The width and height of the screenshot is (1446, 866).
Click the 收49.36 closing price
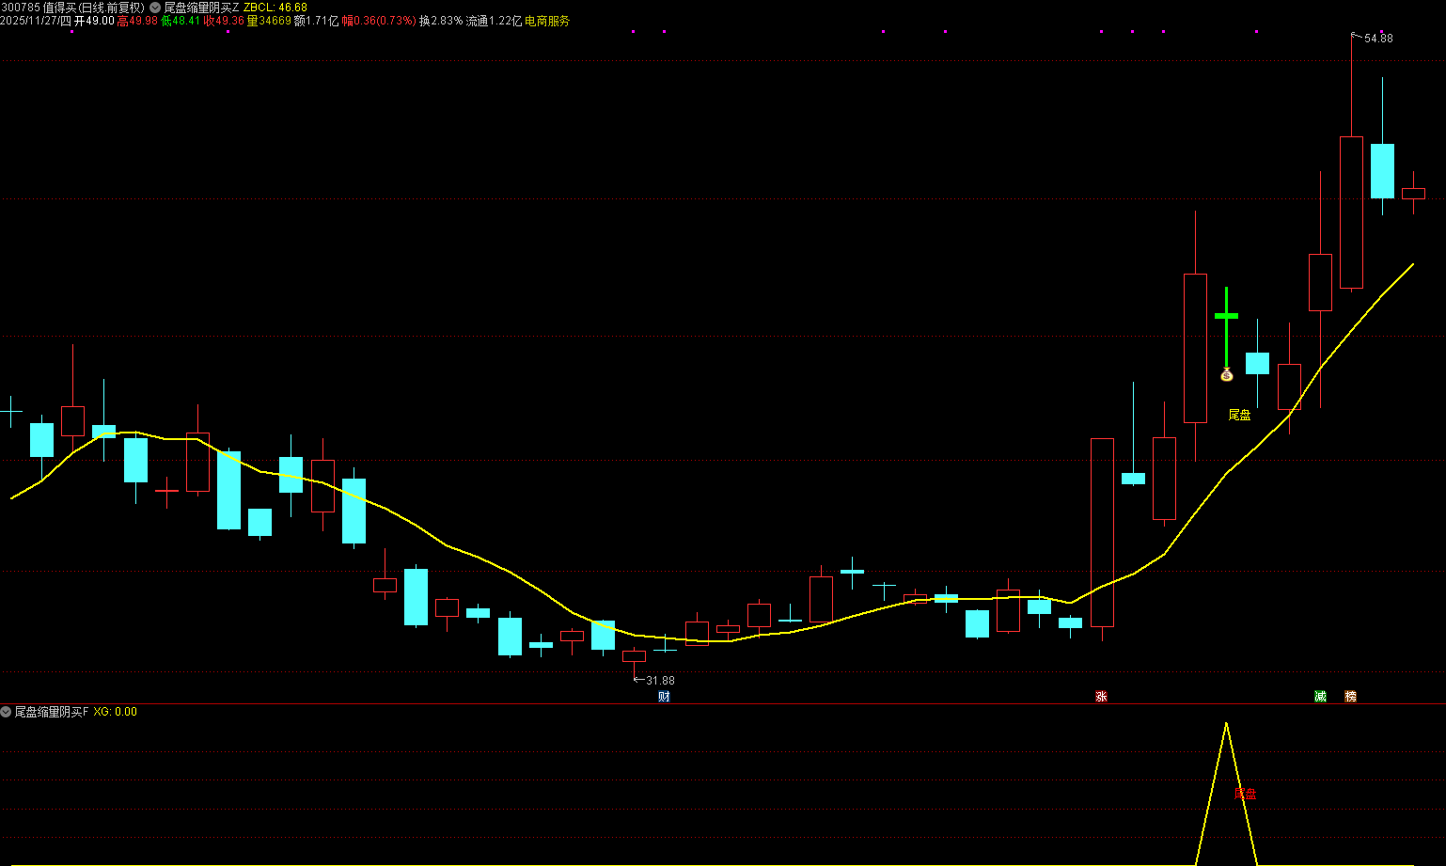(224, 21)
